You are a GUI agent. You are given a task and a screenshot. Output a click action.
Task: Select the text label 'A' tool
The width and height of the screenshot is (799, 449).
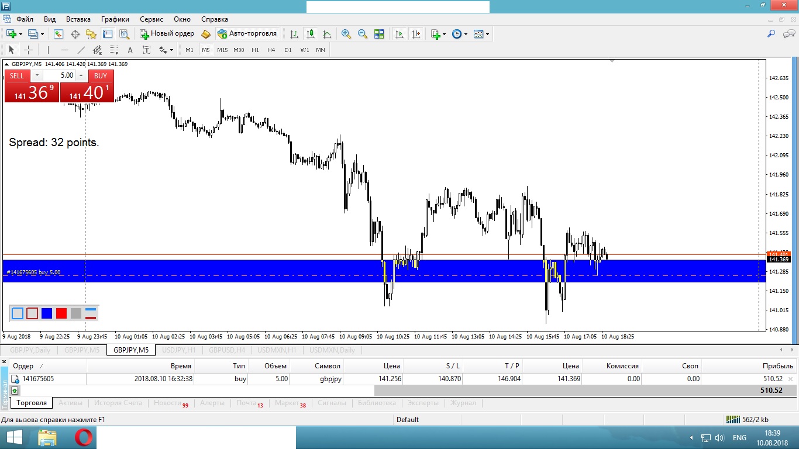click(x=130, y=50)
